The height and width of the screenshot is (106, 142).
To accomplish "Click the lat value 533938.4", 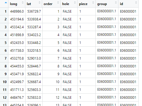I will point(34,19).
